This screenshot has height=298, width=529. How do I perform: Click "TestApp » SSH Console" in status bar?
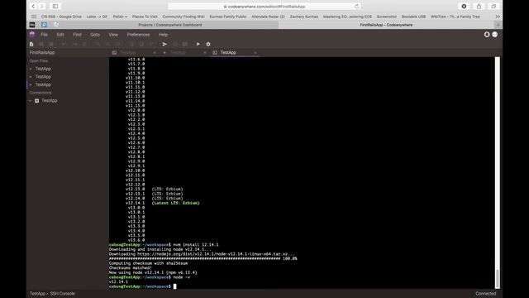pyautogui.click(x=52, y=294)
